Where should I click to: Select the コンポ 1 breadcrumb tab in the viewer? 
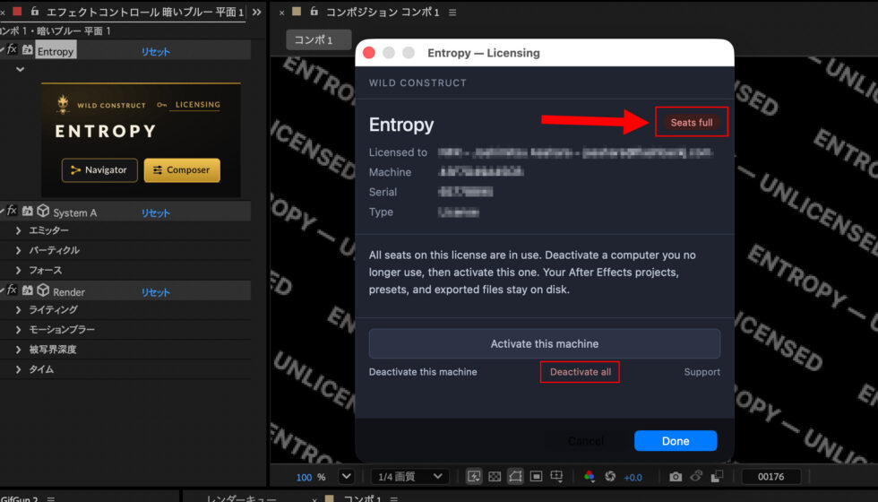[x=319, y=39]
